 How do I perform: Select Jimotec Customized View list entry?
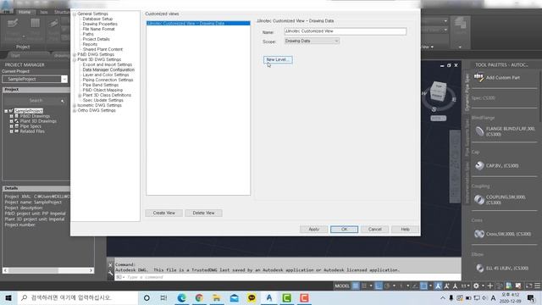(198, 23)
